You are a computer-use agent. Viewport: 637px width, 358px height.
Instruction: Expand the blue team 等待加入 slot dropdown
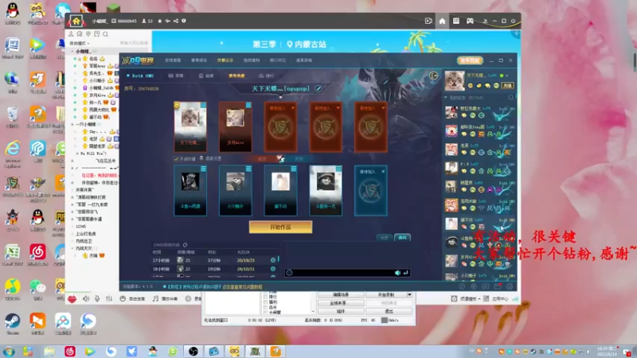pyautogui.click(x=383, y=172)
